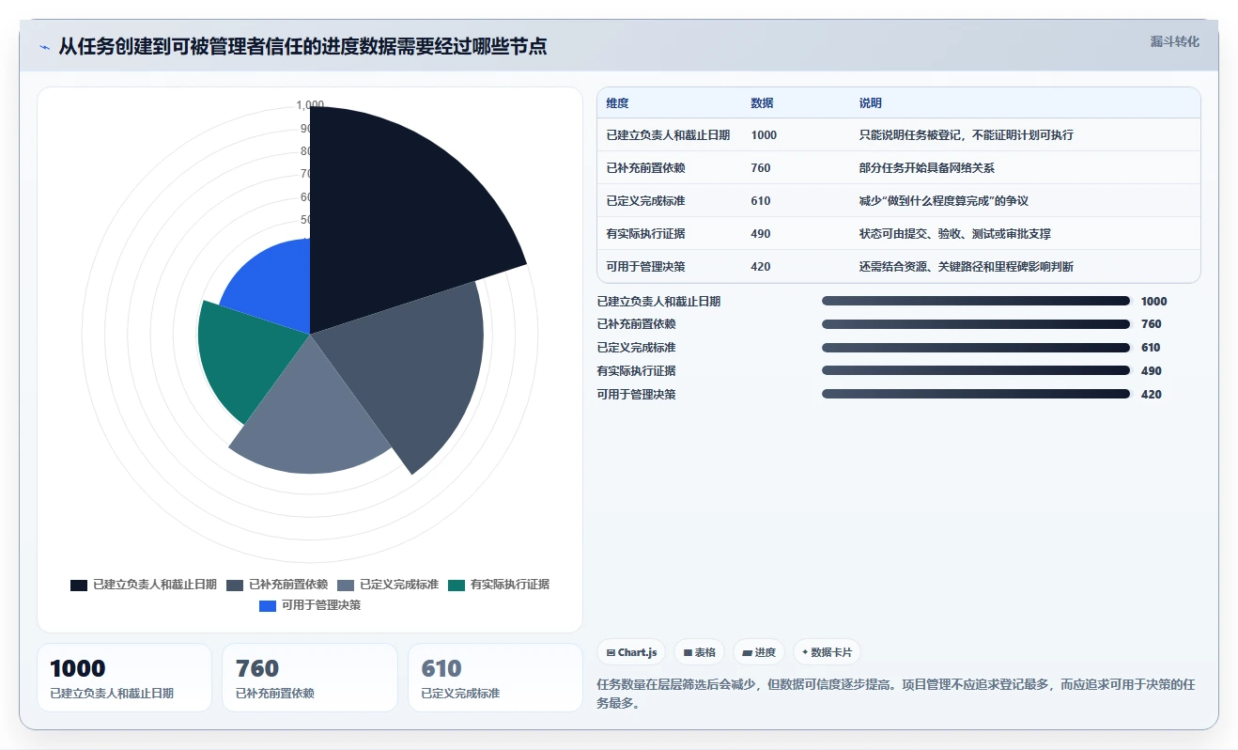This screenshot has height=750, width=1238.
Task: Click the page title heading text
Action: [302, 46]
